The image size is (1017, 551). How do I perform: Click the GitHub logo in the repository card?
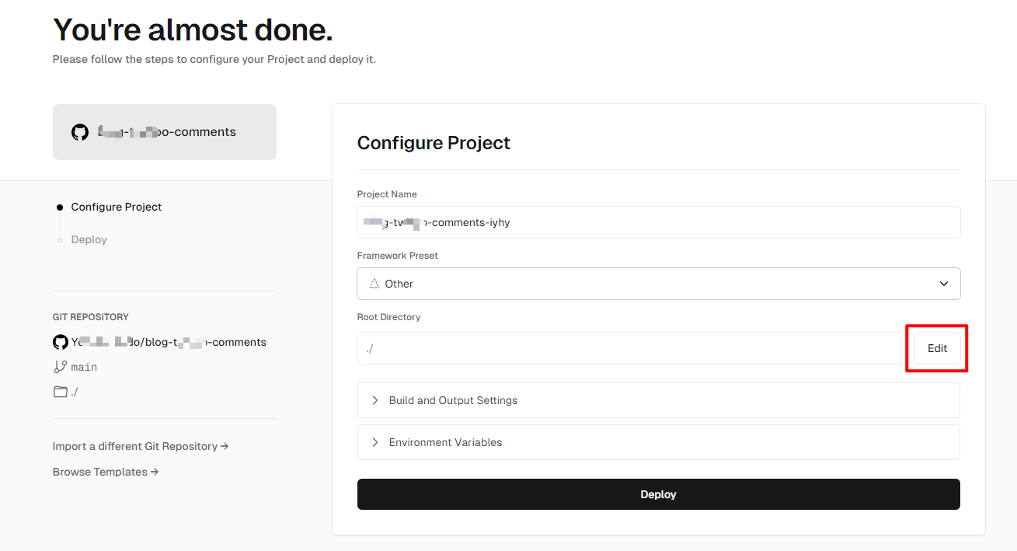coord(80,132)
